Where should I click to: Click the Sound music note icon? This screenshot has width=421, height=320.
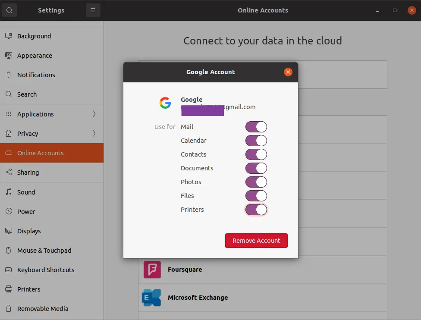[x=9, y=192]
